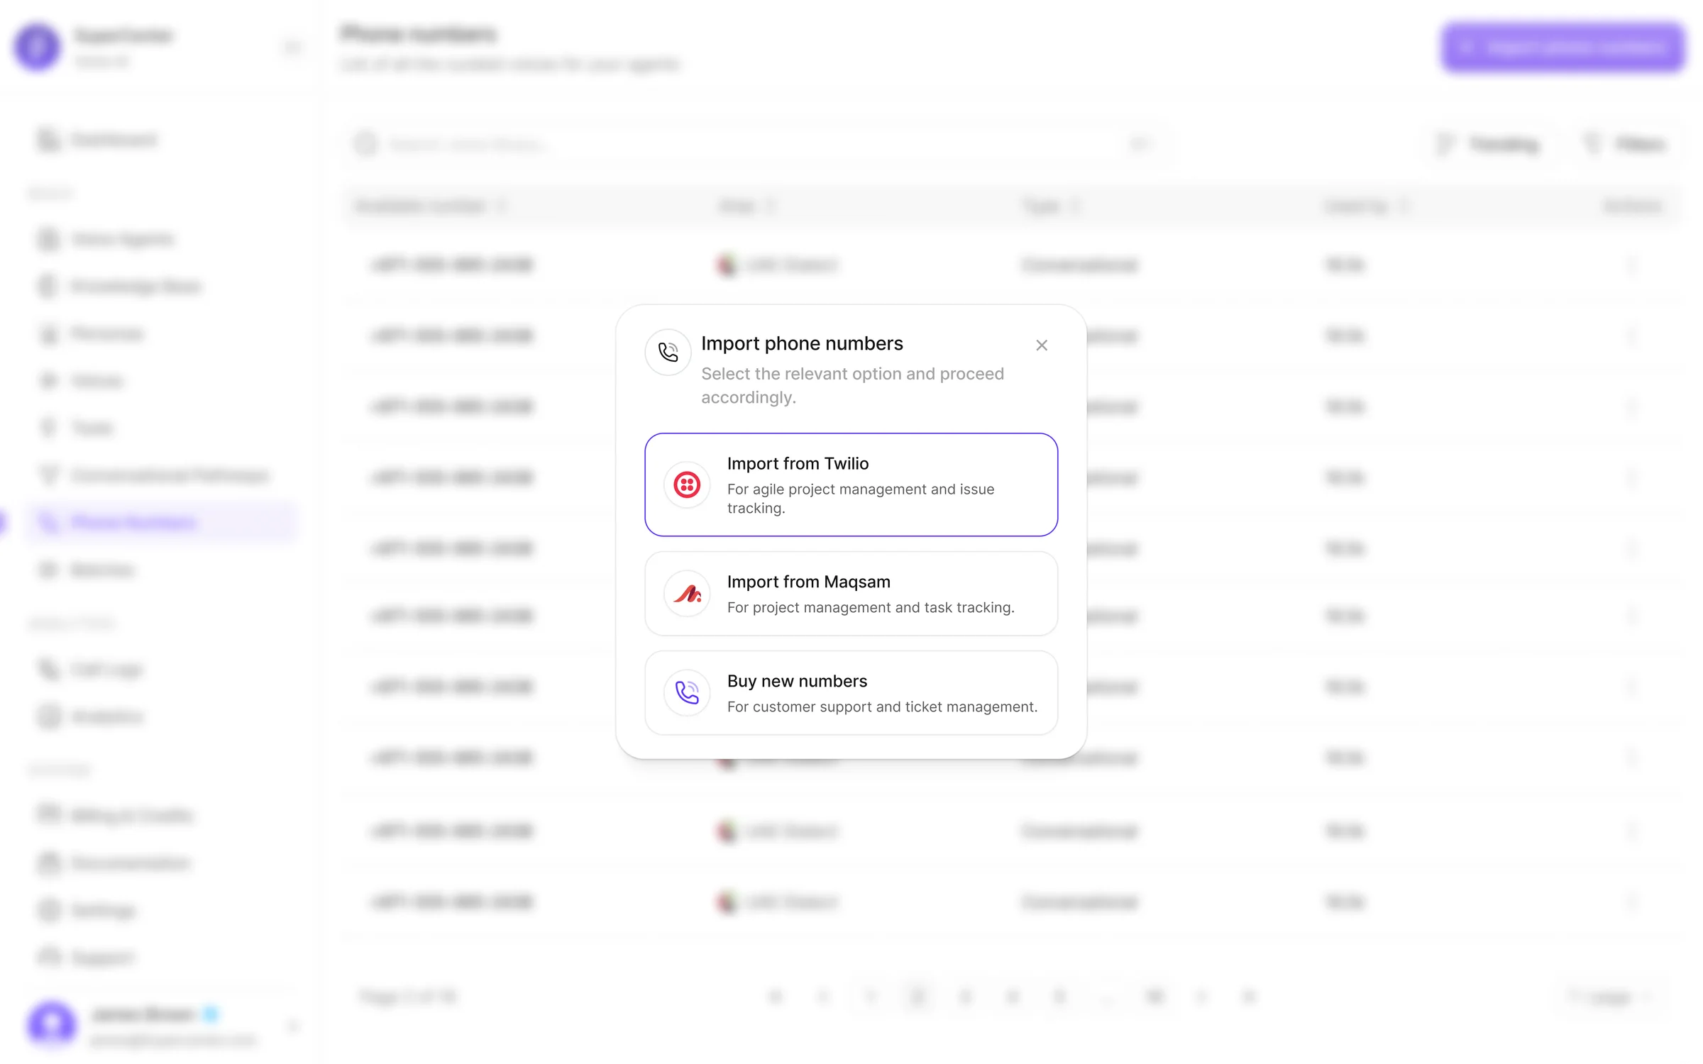Click the Twilio logo in the import dialog
This screenshot has height=1064, width=1703.
point(686,484)
